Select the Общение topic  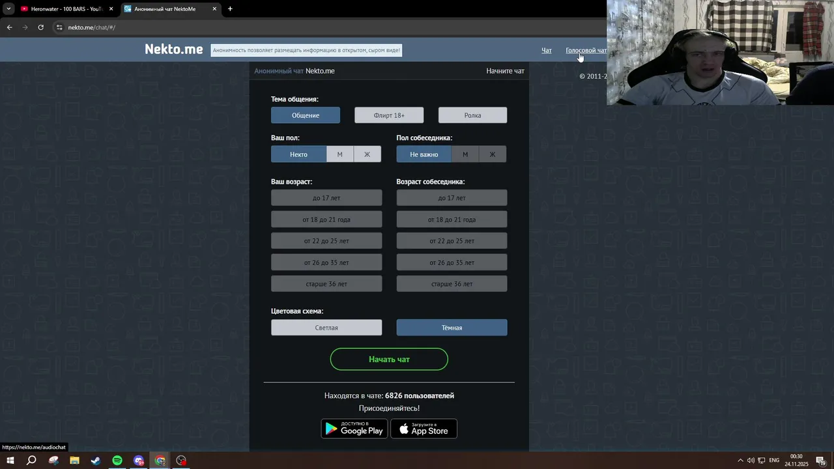coord(306,115)
